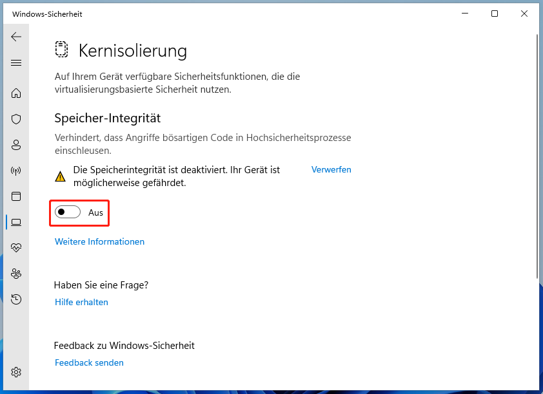Open Family options people icon

click(16, 274)
